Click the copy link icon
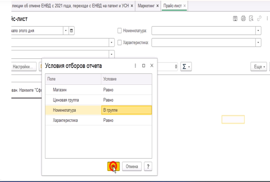The image size is (270, 182). (259, 19)
